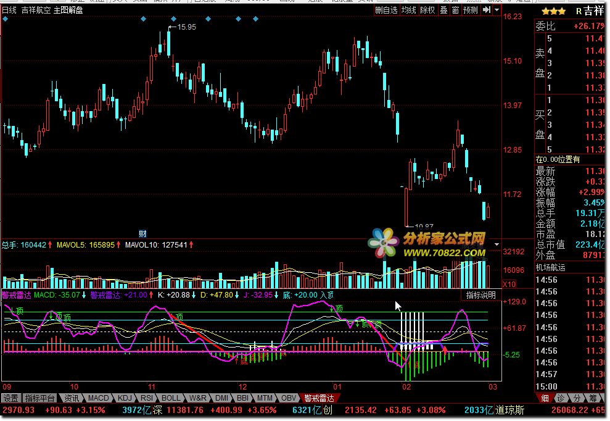Click the 15:00 trade tick row
Viewport: 610px width, 421px height.
tap(570, 386)
